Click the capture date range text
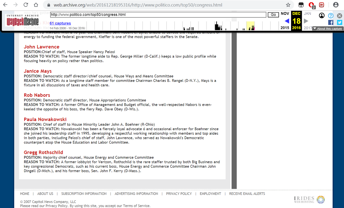Viewport: 344px width, 208px height. [x=67, y=28]
